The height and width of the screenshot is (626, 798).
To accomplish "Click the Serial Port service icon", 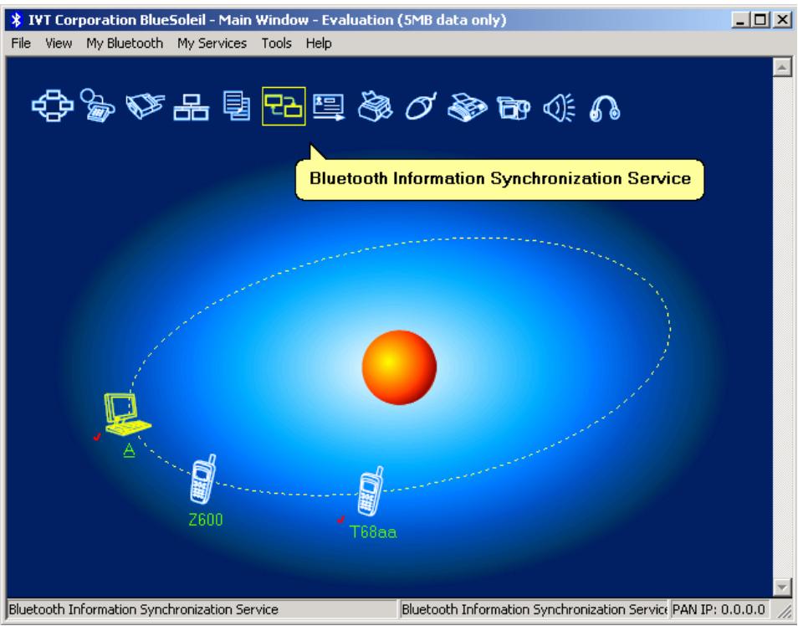I will point(145,106).
